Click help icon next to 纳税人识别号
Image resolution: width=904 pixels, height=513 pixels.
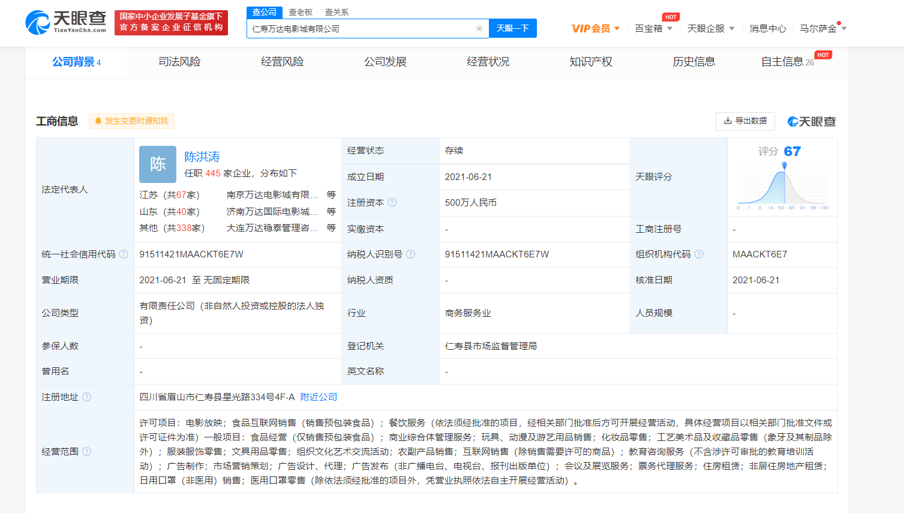(411, 254)
